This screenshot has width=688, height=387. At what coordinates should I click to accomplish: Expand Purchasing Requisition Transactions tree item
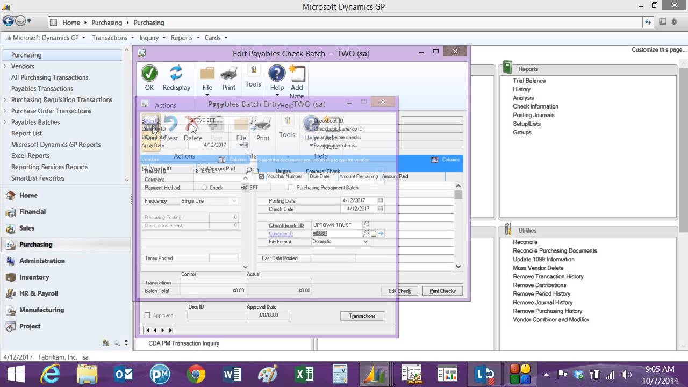tap(5, 99)
